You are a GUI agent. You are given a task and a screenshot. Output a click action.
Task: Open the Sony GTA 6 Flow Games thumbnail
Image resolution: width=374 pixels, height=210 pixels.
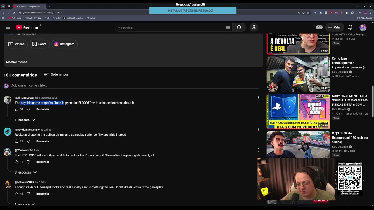(x=298, y=111)
